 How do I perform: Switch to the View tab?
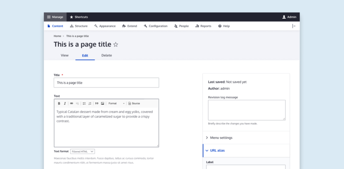point(64,55)
